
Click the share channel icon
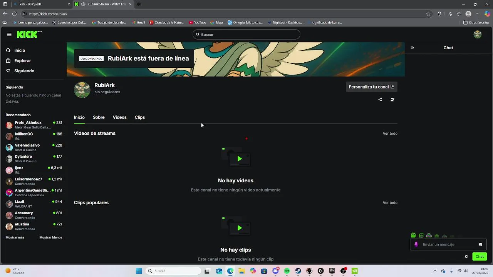(380, 99)
